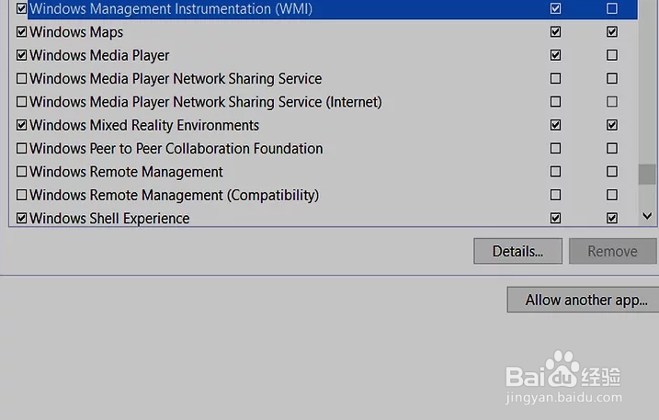659x420 pixels.
Task: Uncheck Windows Media Player app checkbox
Action: click(21, 55)
